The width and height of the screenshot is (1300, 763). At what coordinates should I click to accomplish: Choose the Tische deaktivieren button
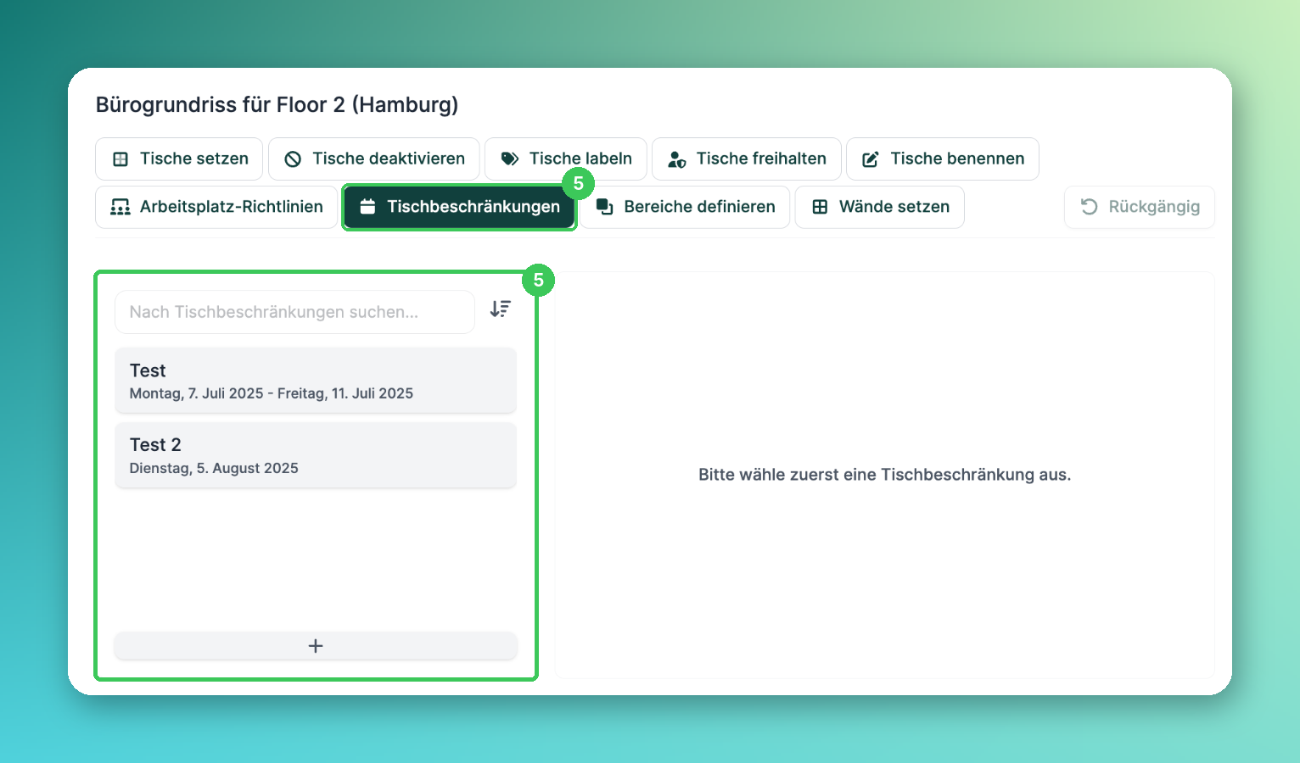tap(374, 159)
